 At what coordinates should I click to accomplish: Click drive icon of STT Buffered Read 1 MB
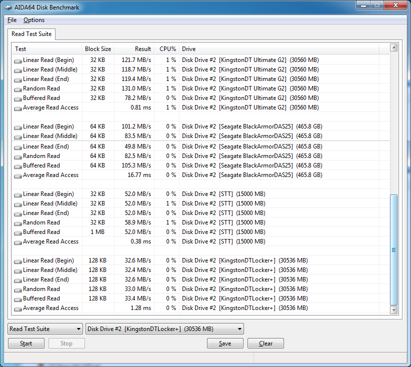click(x=18, y=233)
